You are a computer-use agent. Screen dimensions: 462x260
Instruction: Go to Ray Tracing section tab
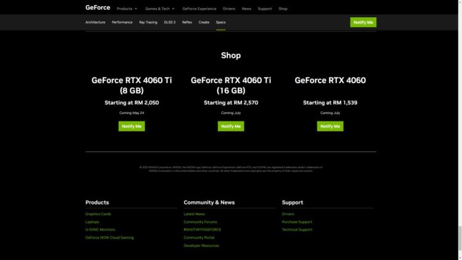pyautogui.click(x=148, y=22)
